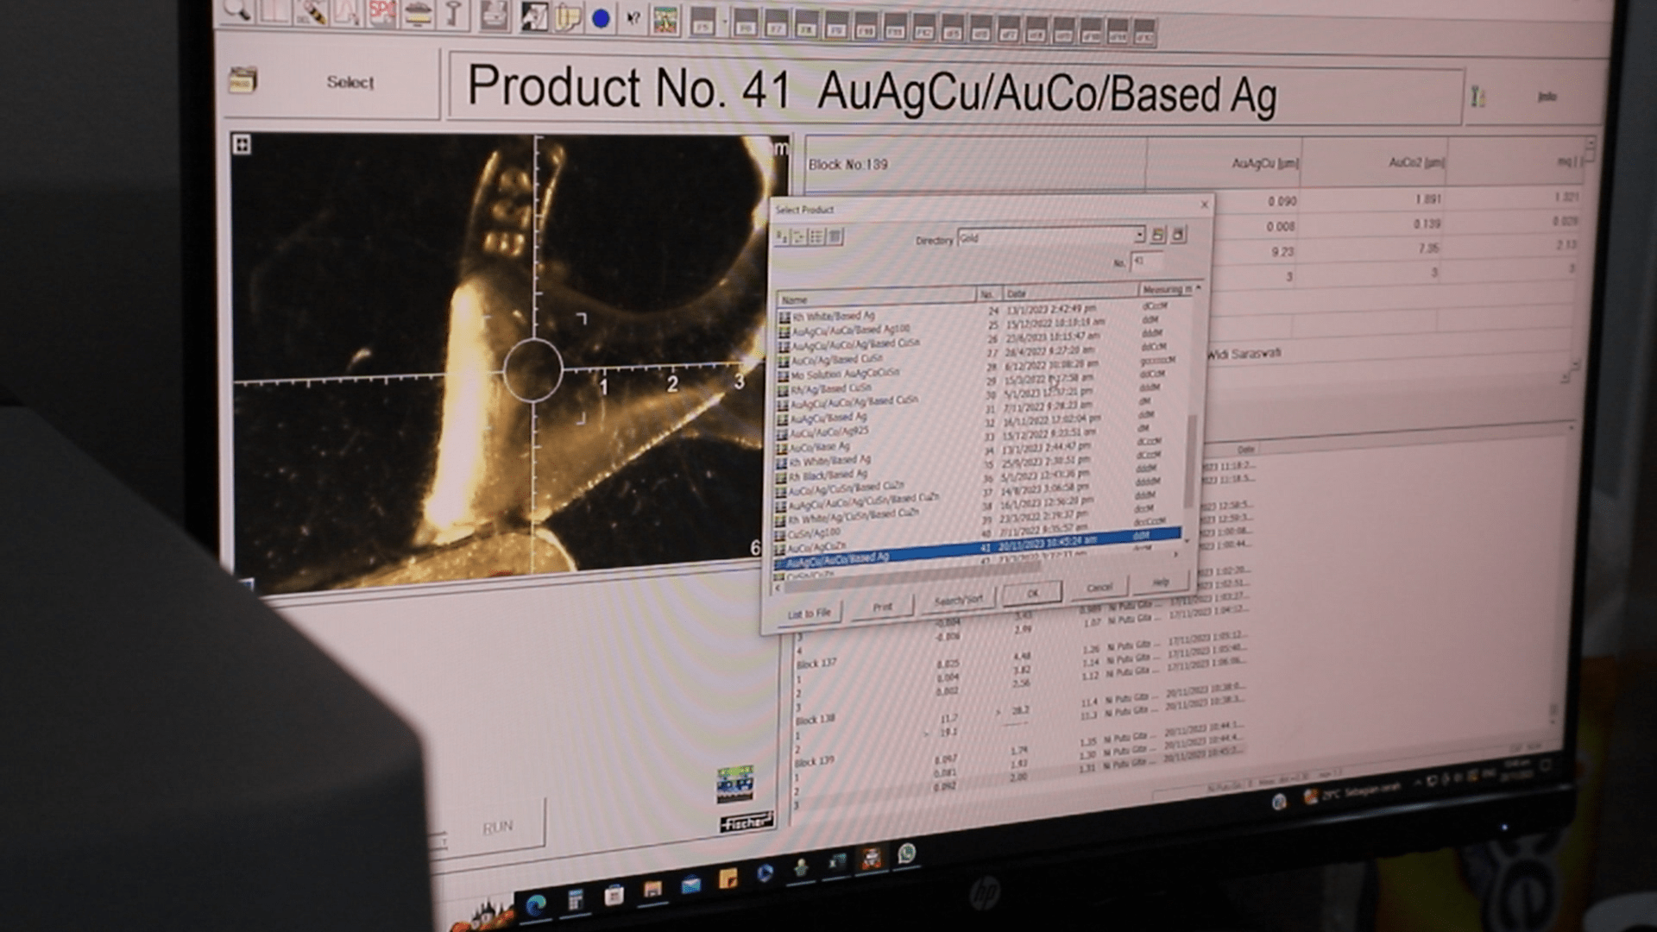Click the key icon in the toolbar
Image resolution: width=1657 pixels, height=932 pixels.
(x=454, y=15)
